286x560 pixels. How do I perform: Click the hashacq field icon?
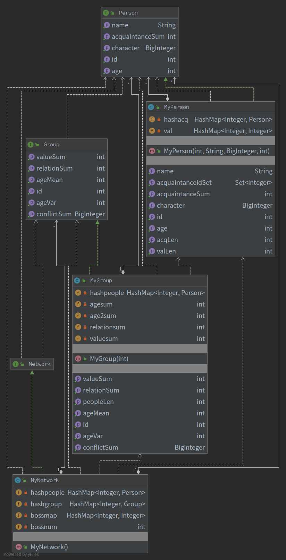click(152, 119)
